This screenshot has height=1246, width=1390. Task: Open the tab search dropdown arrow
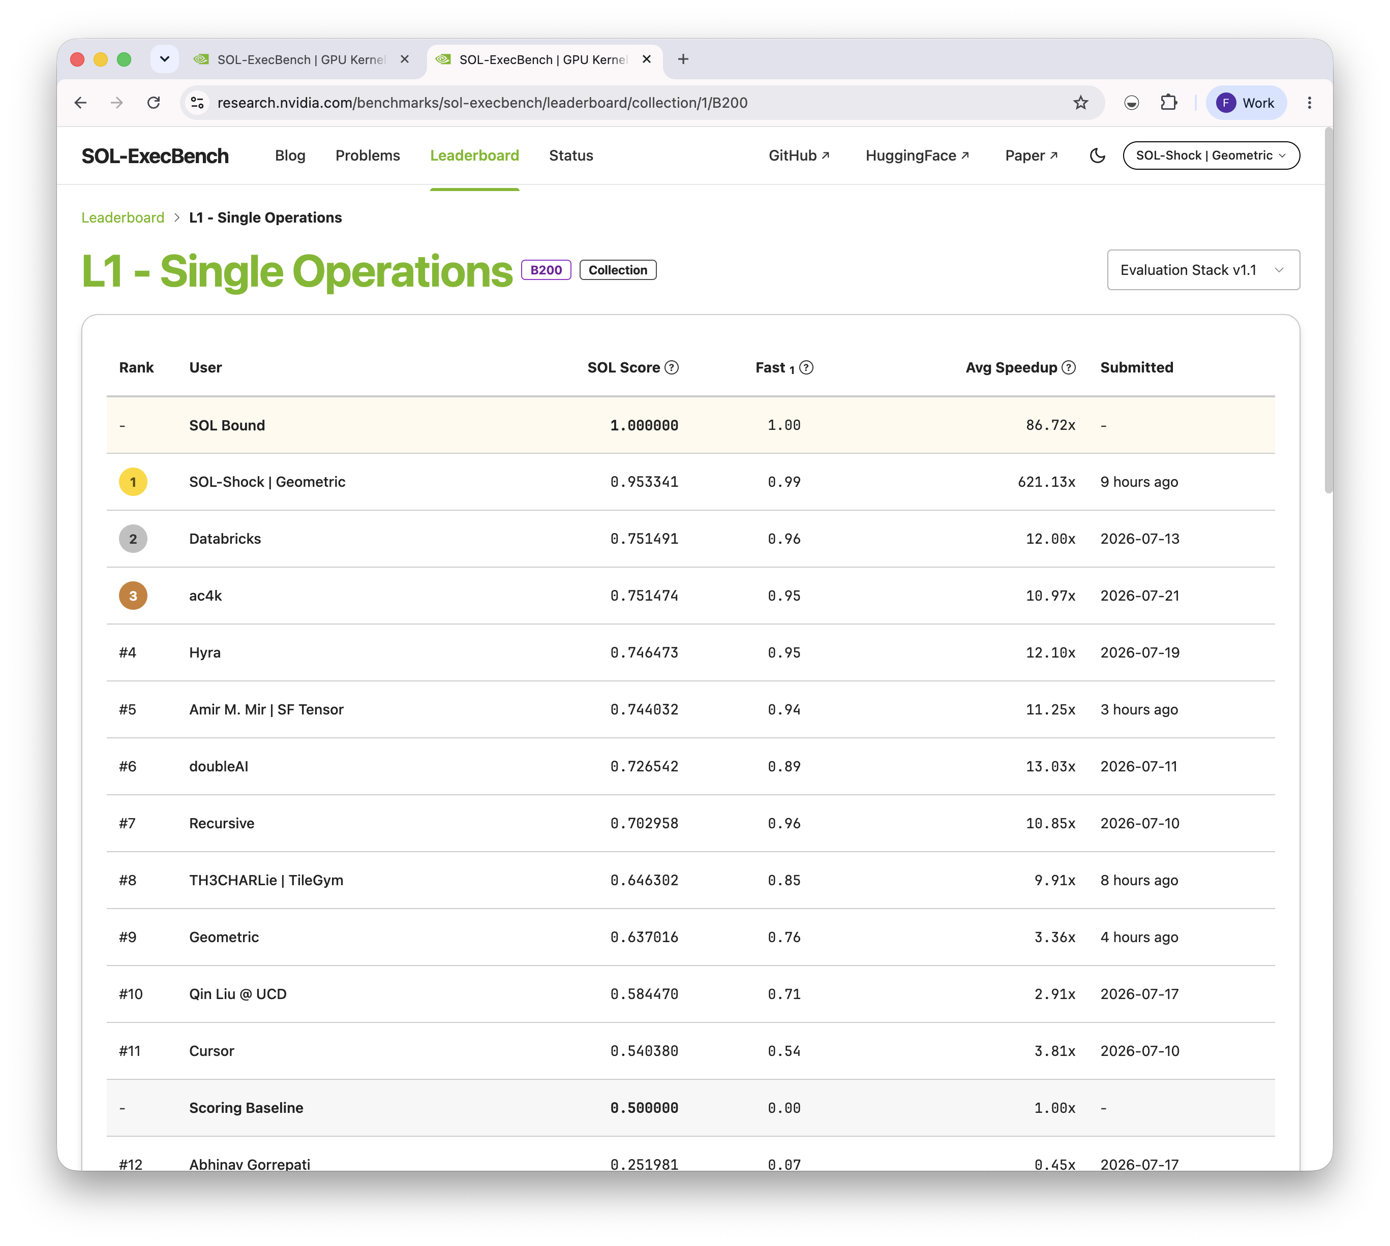point(164,59)
